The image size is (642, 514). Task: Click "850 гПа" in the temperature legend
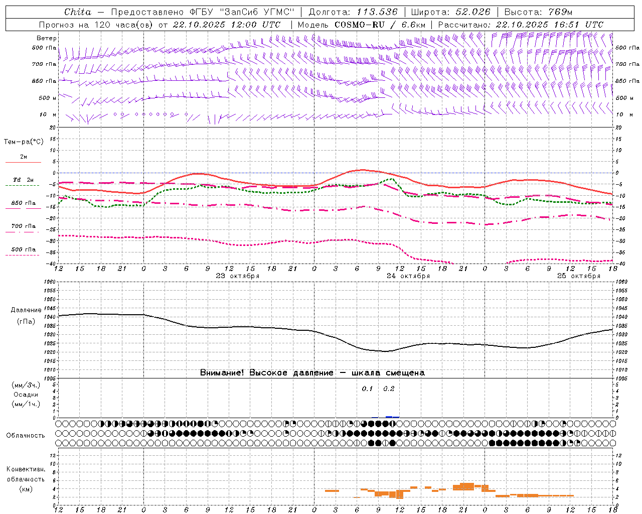23,203
